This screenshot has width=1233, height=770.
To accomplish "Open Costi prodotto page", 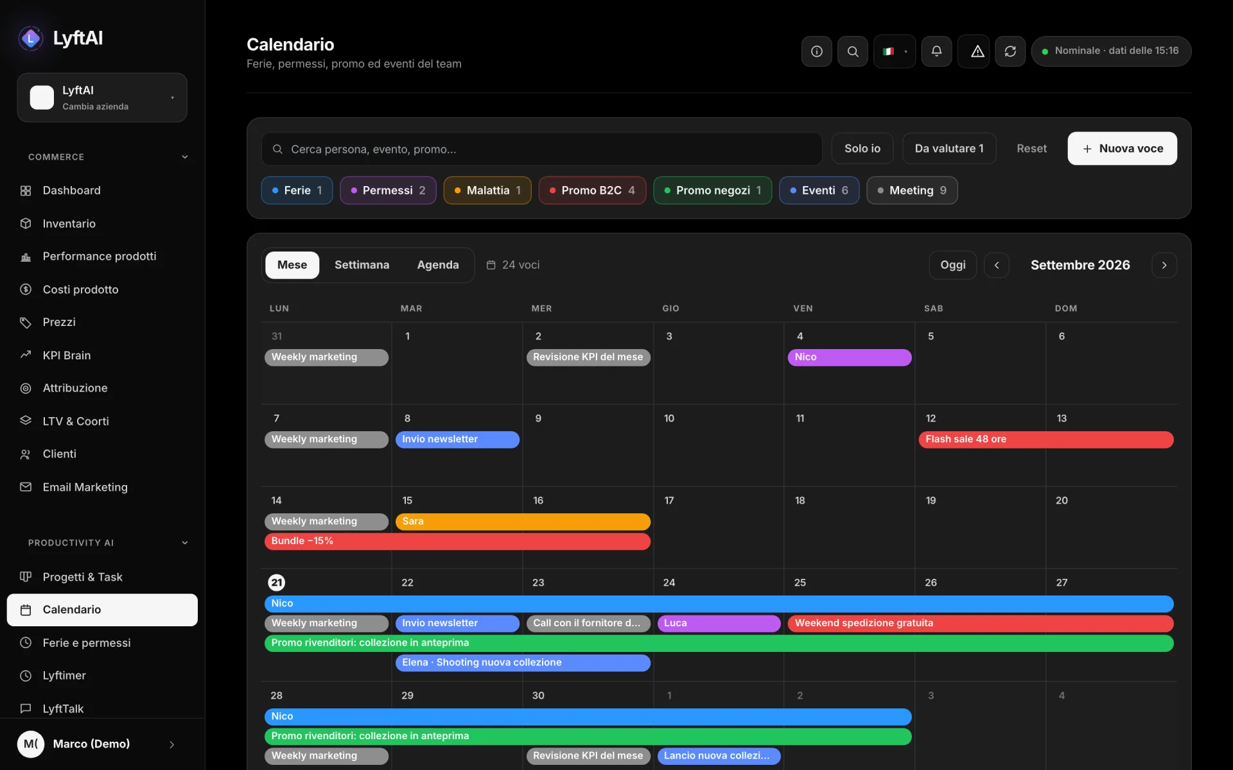I will coord(102,289).
